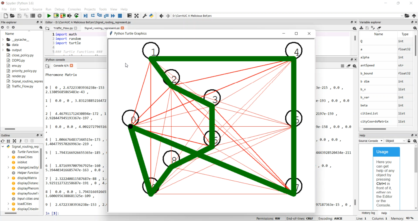This screenshot has height=221, width=418.
Task: Open the Source Console dropdown in Help
Action: (375, 141)
